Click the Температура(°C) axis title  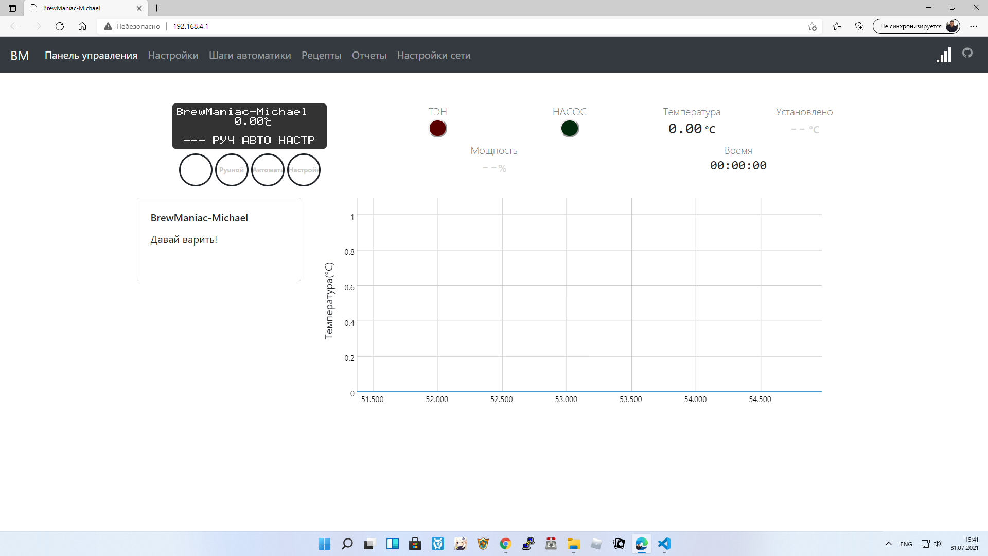click(x=329, y=301)
